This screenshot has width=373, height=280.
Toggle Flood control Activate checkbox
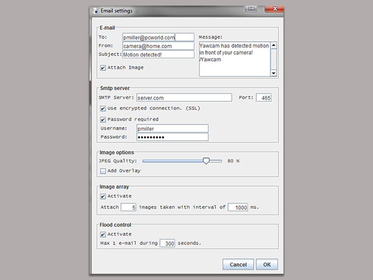click(x=103, y=235)
